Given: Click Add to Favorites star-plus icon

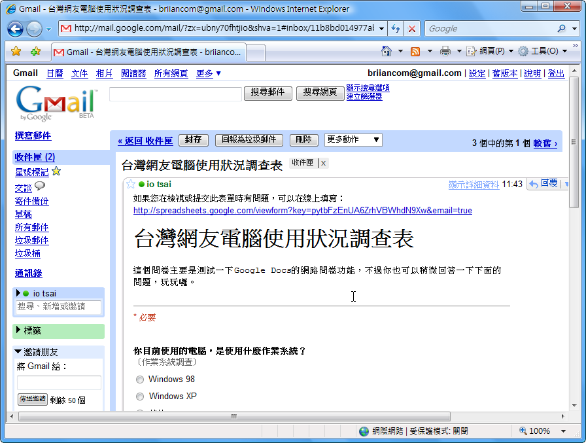Looking at the screenshot, I should click(x=35, y=51).
